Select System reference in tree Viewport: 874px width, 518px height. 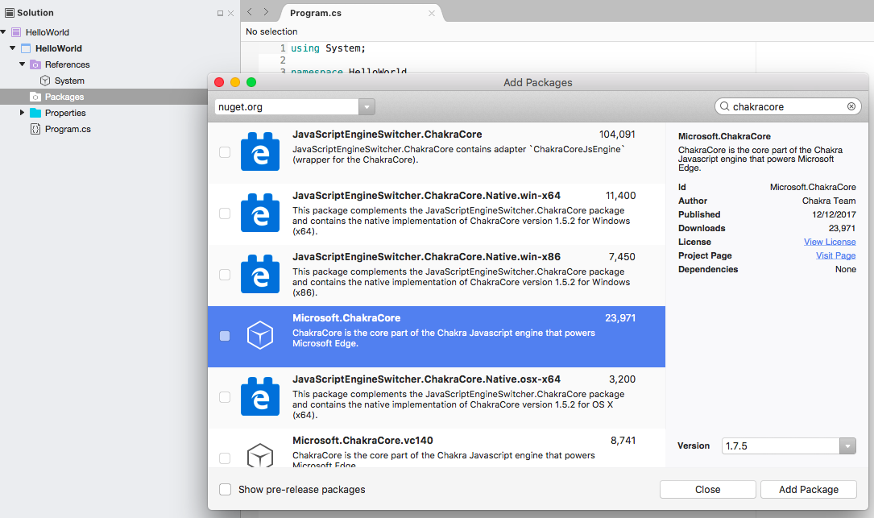(x=69, y=81)
